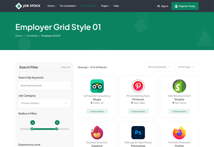Click 3 Open position button for Shopify
The height and width of the screenshot is (147, 214).
(179, 111)
